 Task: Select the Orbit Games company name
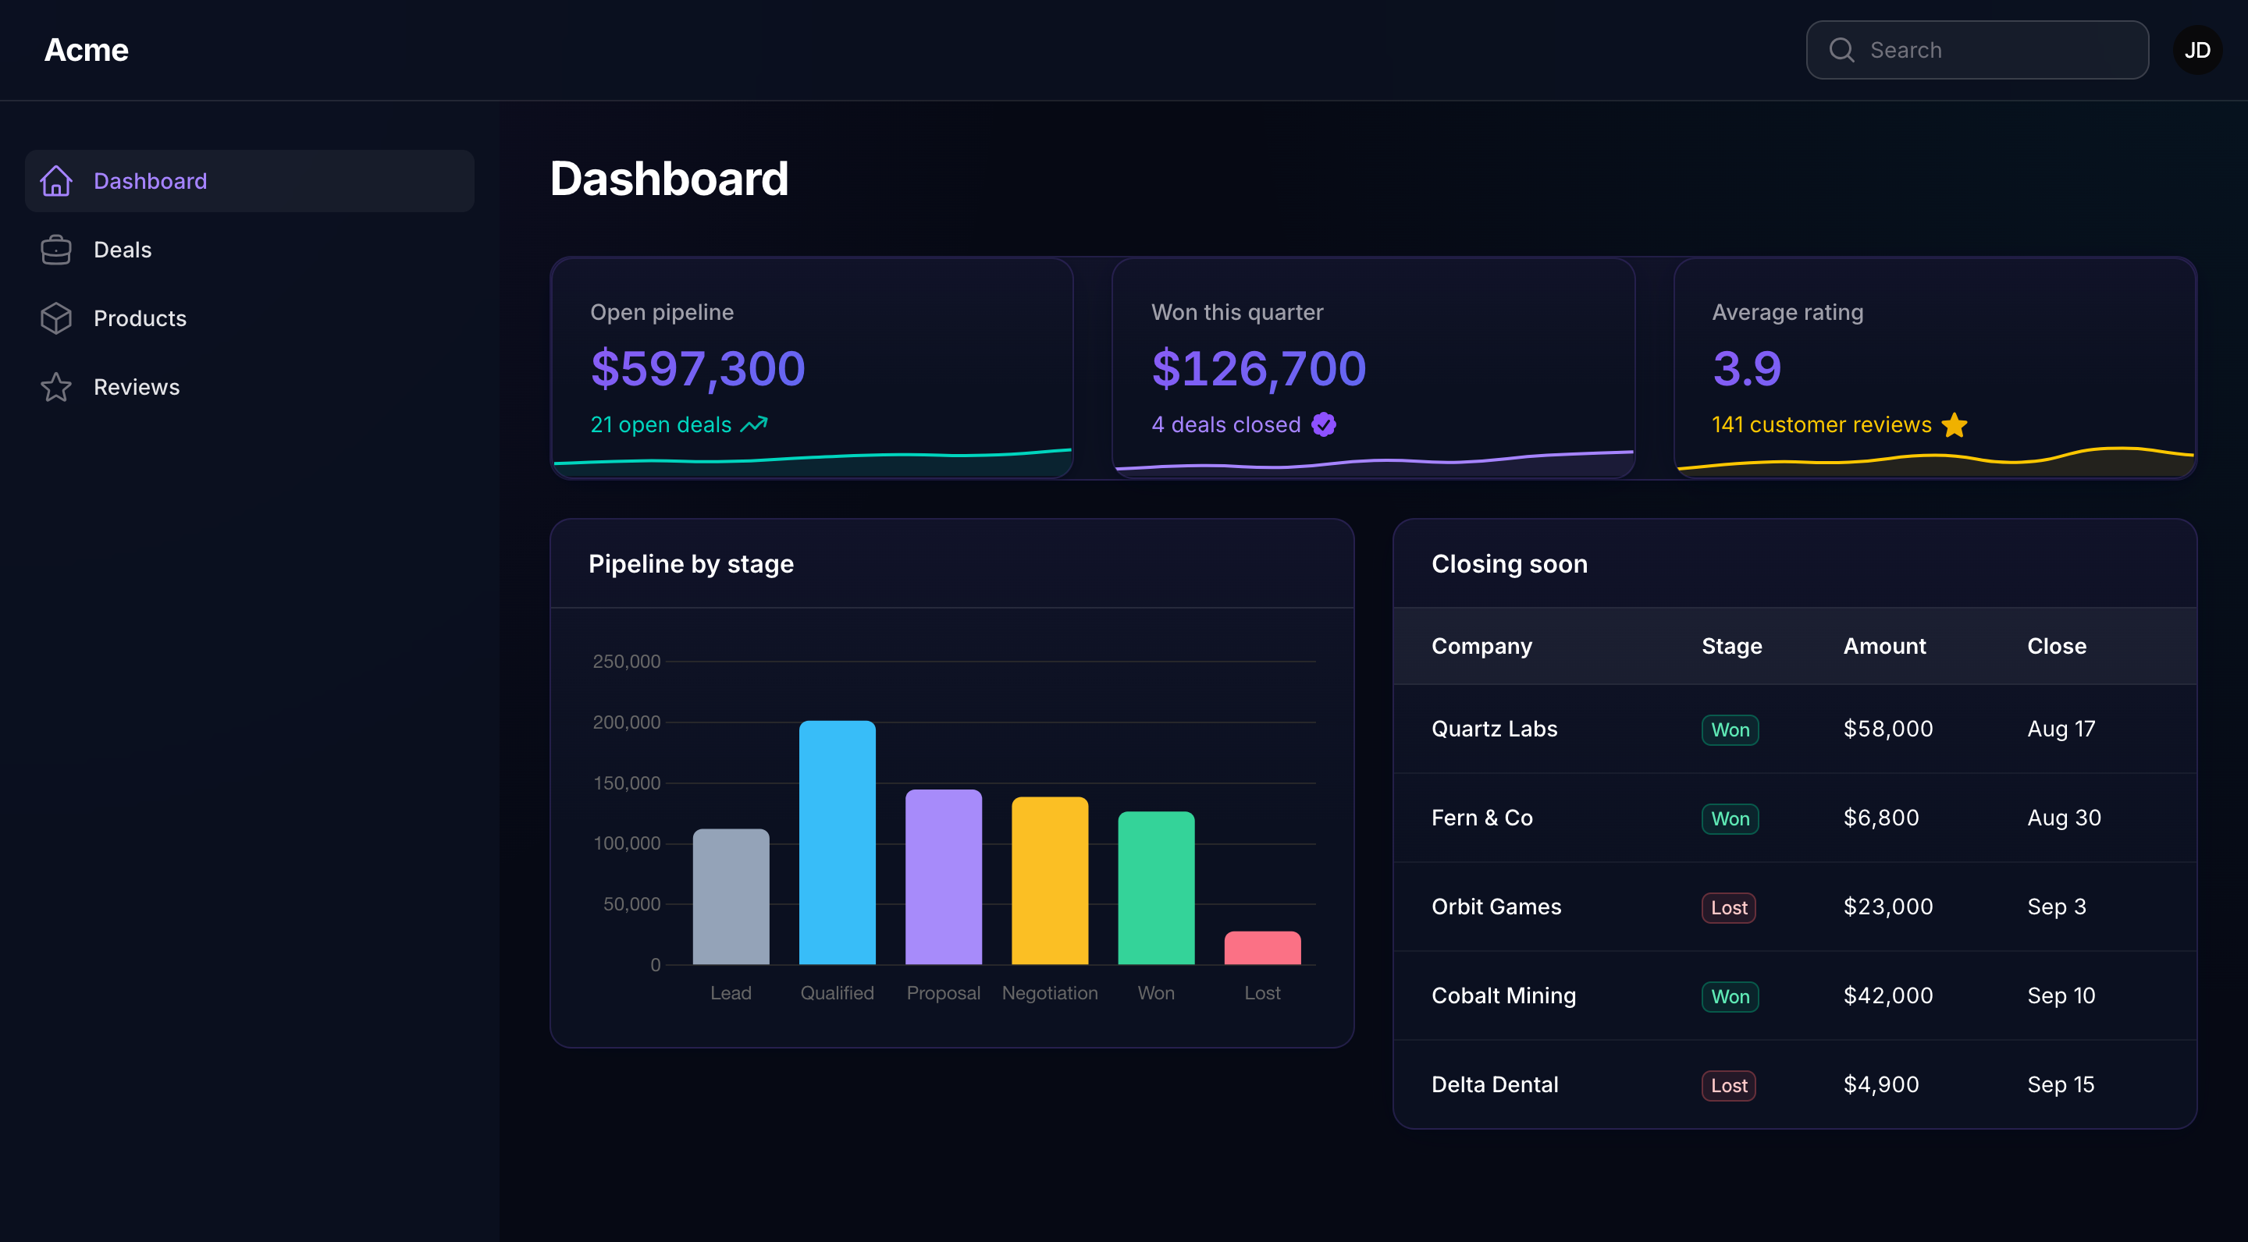pyautogui.click(x=1496, y=907)
